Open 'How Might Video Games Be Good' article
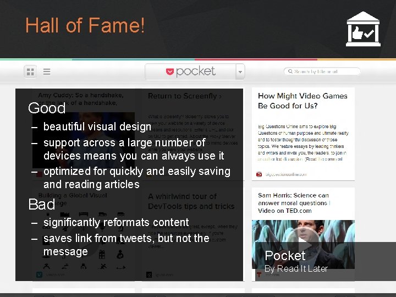Viewport: 396px width, 297px height. point(302,101)
